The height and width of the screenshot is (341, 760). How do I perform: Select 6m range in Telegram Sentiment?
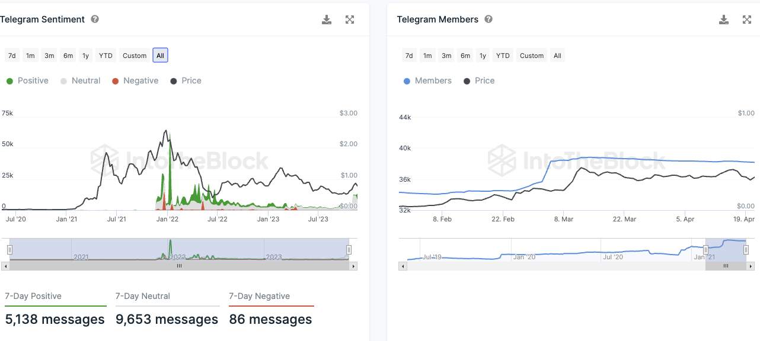click(x=68, y=56)
